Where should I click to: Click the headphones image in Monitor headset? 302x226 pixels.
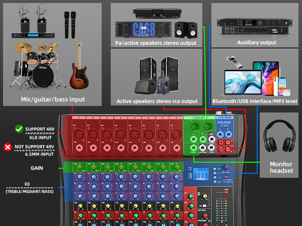click(279, 136)
